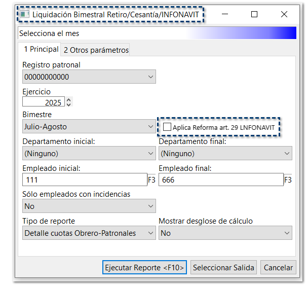This screenshot has width=307, height=286.
Task: Increase the Ejercicio year with the up arrow
Action: pyautogui.click(x=69, y=100)
